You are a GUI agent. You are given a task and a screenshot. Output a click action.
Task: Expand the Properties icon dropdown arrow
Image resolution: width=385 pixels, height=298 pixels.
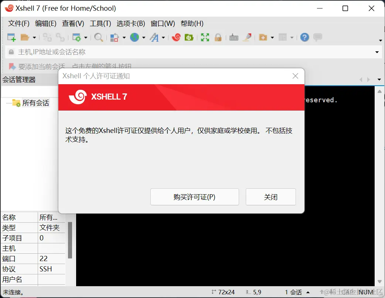coord(86,38)
